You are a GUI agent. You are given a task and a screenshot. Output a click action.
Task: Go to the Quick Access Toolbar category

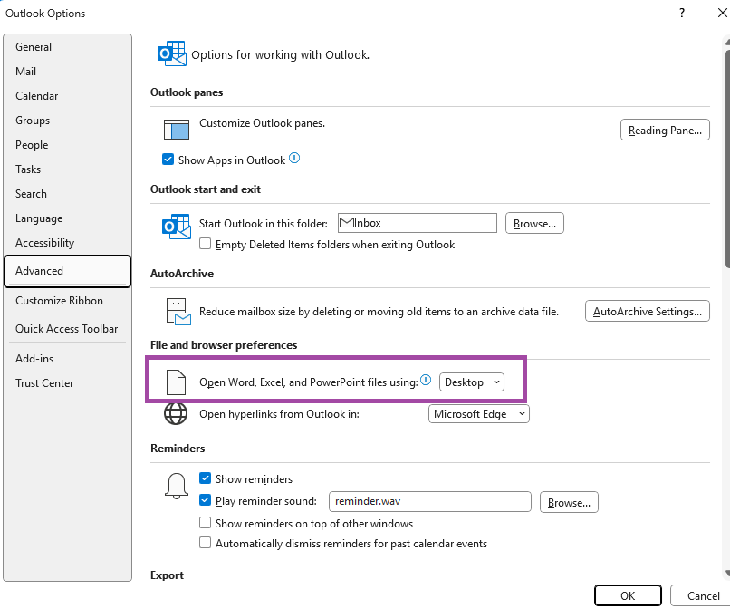(x=67, y=328)
